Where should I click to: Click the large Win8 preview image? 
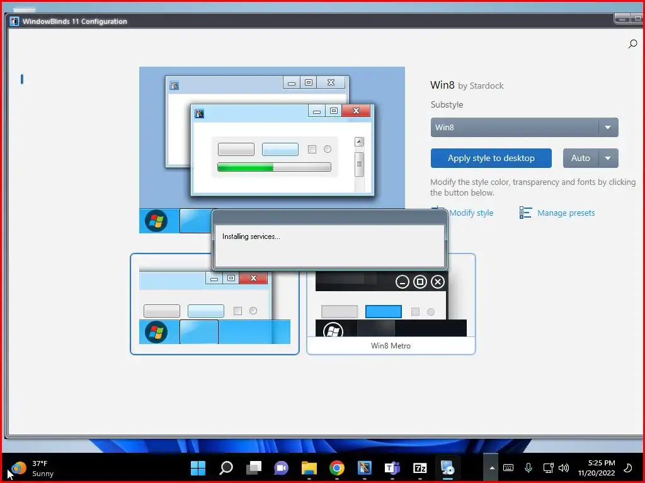(272, 150)
